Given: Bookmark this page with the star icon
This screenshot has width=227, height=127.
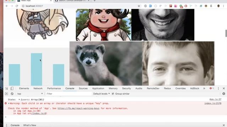Looking at the screenshot, I should 139,6.
